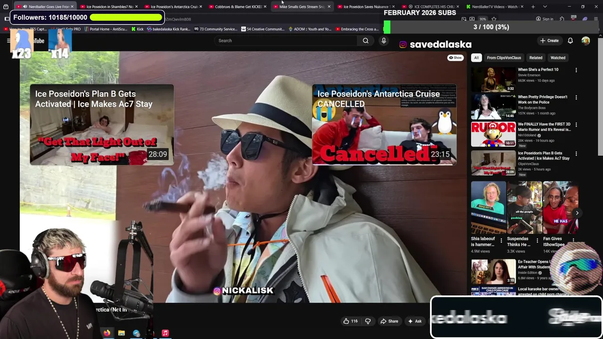Open end-screen video 'Antarctica Cruise CANCELLED'
Viewport: 603px width, 339px height.
pyautogui.click(x=384, y=125)
